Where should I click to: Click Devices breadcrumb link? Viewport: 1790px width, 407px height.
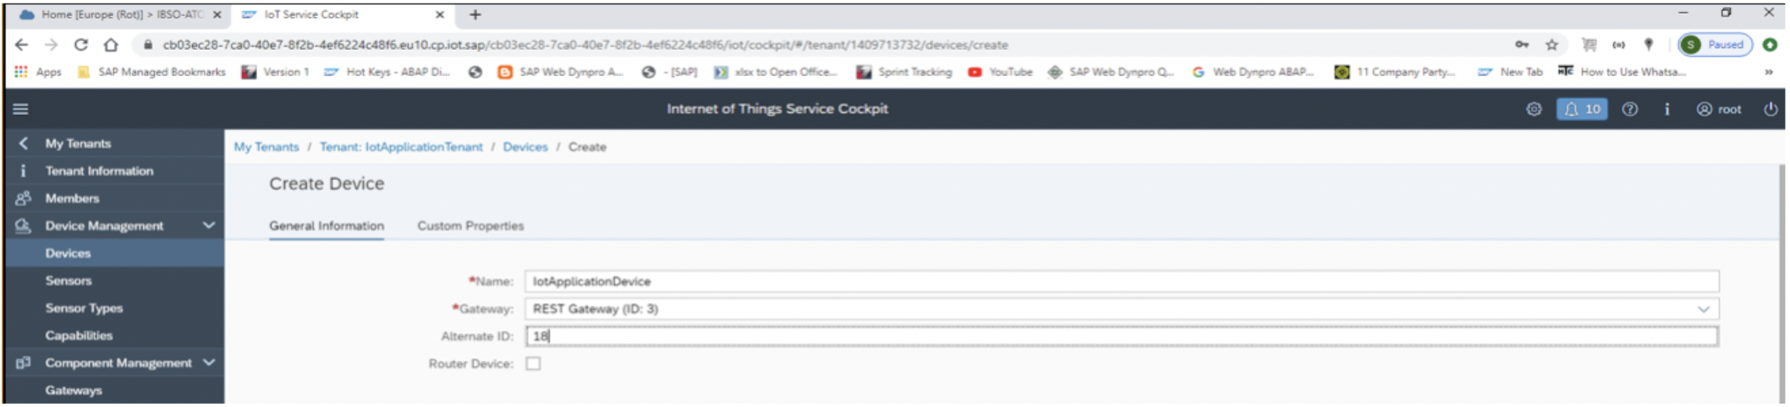click(x=525, y=147)
